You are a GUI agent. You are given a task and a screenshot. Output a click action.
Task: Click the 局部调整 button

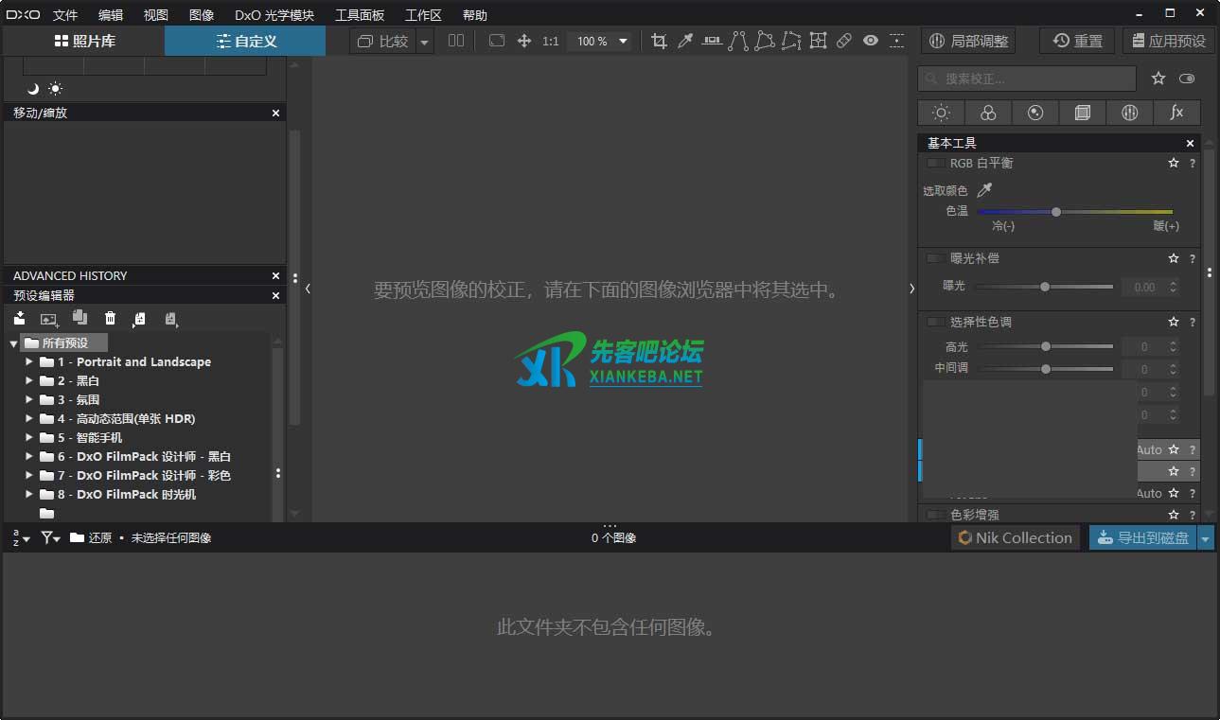(x=968, y=41)
